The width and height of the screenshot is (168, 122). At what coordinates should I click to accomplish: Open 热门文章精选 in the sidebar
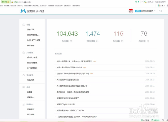coord(32,68)
